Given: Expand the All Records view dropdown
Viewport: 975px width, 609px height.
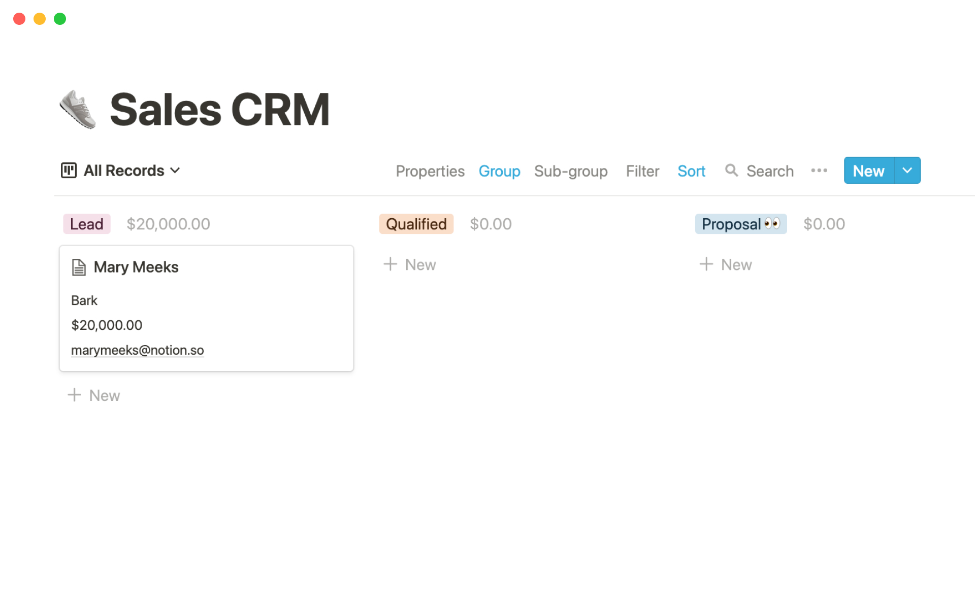Looking at the screenshot, I should click(175, 171).
